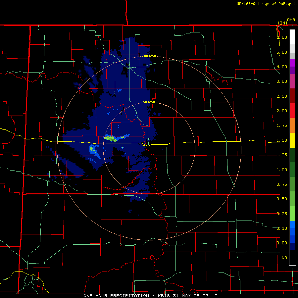Viewport: 298px width, 298px height.
Task: Click the 0.25 legend value
Action: coord(282,214)
